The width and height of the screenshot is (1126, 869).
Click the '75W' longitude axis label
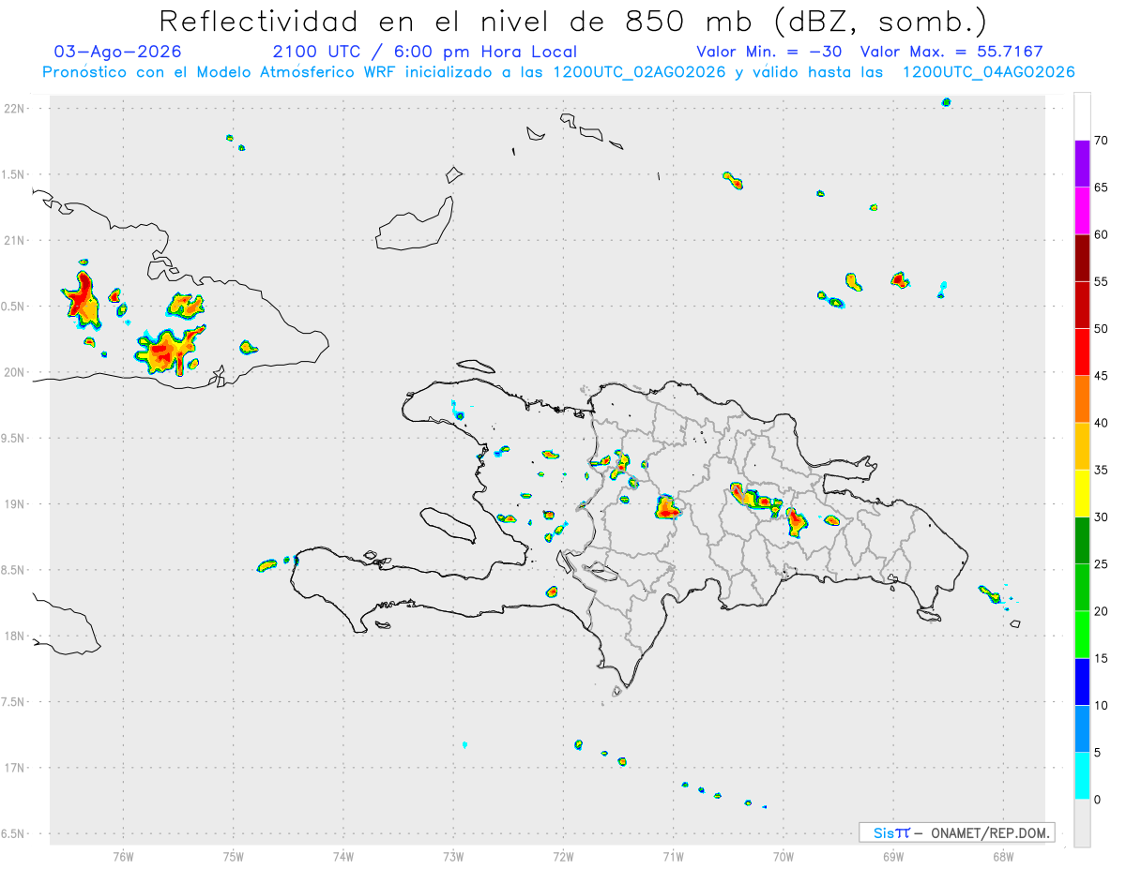click(233, 856)
